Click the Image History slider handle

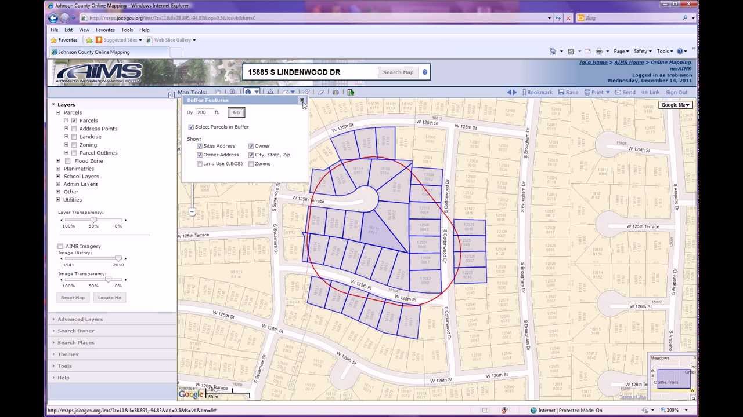click(118, 258)
